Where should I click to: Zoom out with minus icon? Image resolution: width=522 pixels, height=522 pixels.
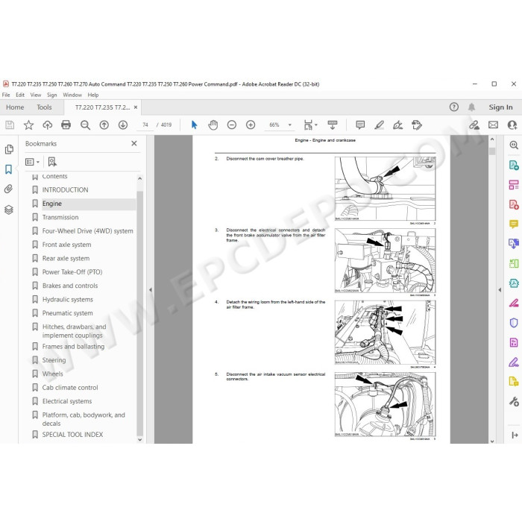click(x=232, y=125)
